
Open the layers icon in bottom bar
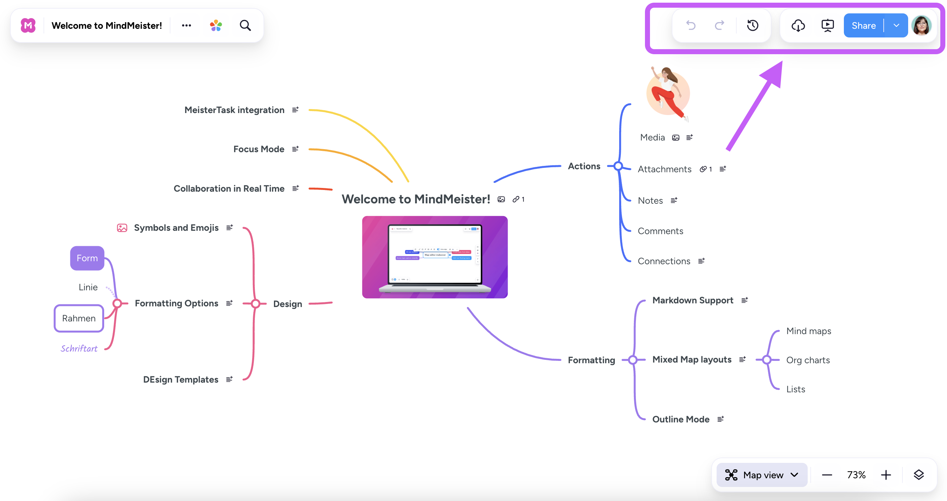919,475
